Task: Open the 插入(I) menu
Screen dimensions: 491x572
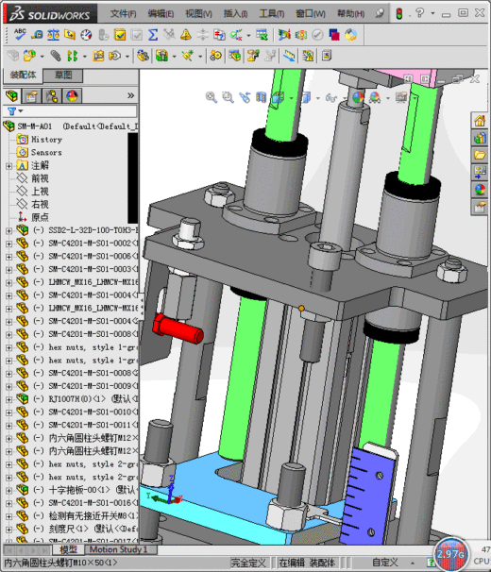Action: tap(235, 14)
